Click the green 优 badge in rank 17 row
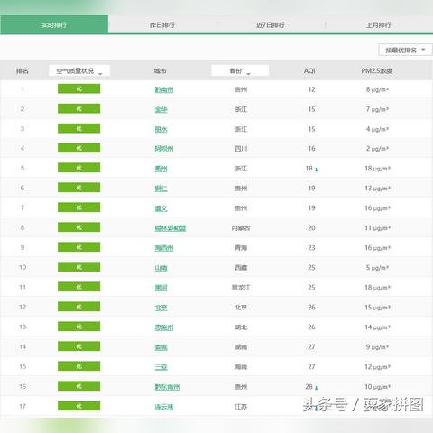The height and width of the screenshot is (433, 433). 78,406
